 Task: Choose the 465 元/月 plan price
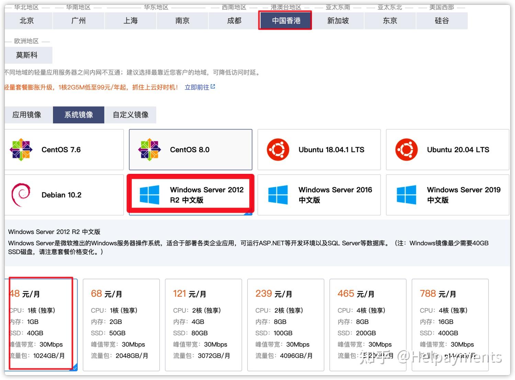pos(356,294)
